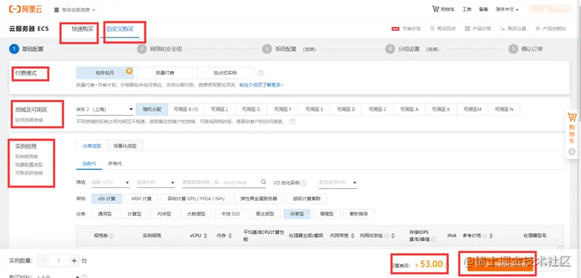The height and width of the screenshot is (278, 581).
Task: Click the instance quantity number field
Action: 59,261
